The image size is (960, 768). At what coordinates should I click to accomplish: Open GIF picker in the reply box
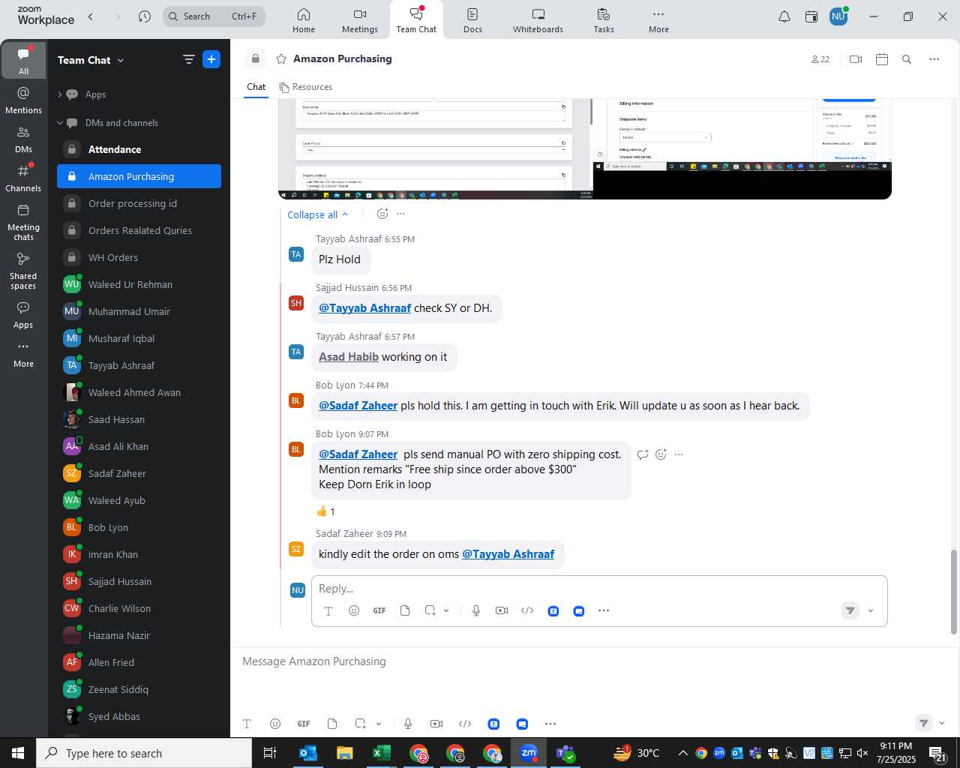click(379, 610)
